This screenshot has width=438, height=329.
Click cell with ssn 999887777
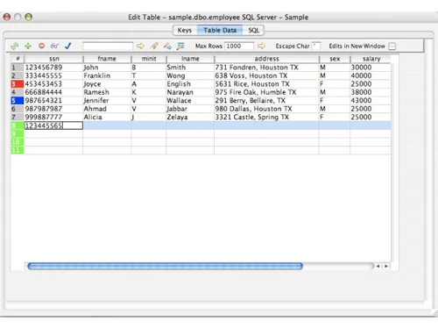[53, 117]
